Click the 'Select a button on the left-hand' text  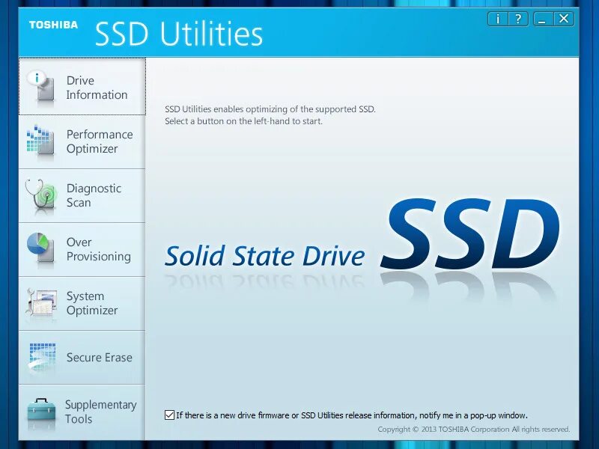point(244,121)
